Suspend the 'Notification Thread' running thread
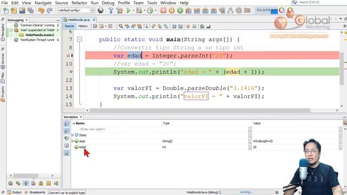Screen dimensions: 347x195 click(58, 40)
